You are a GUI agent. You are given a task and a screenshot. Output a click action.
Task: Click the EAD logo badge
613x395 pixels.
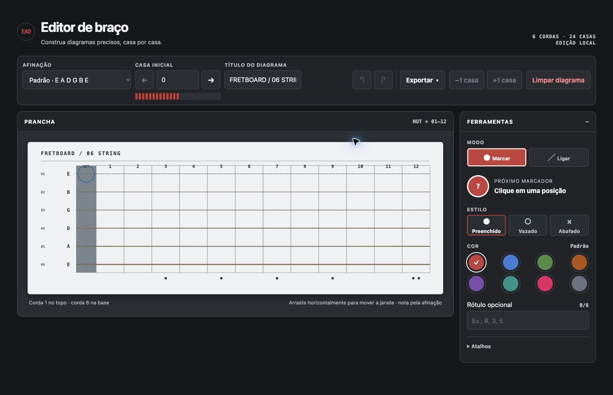[26, 31]
